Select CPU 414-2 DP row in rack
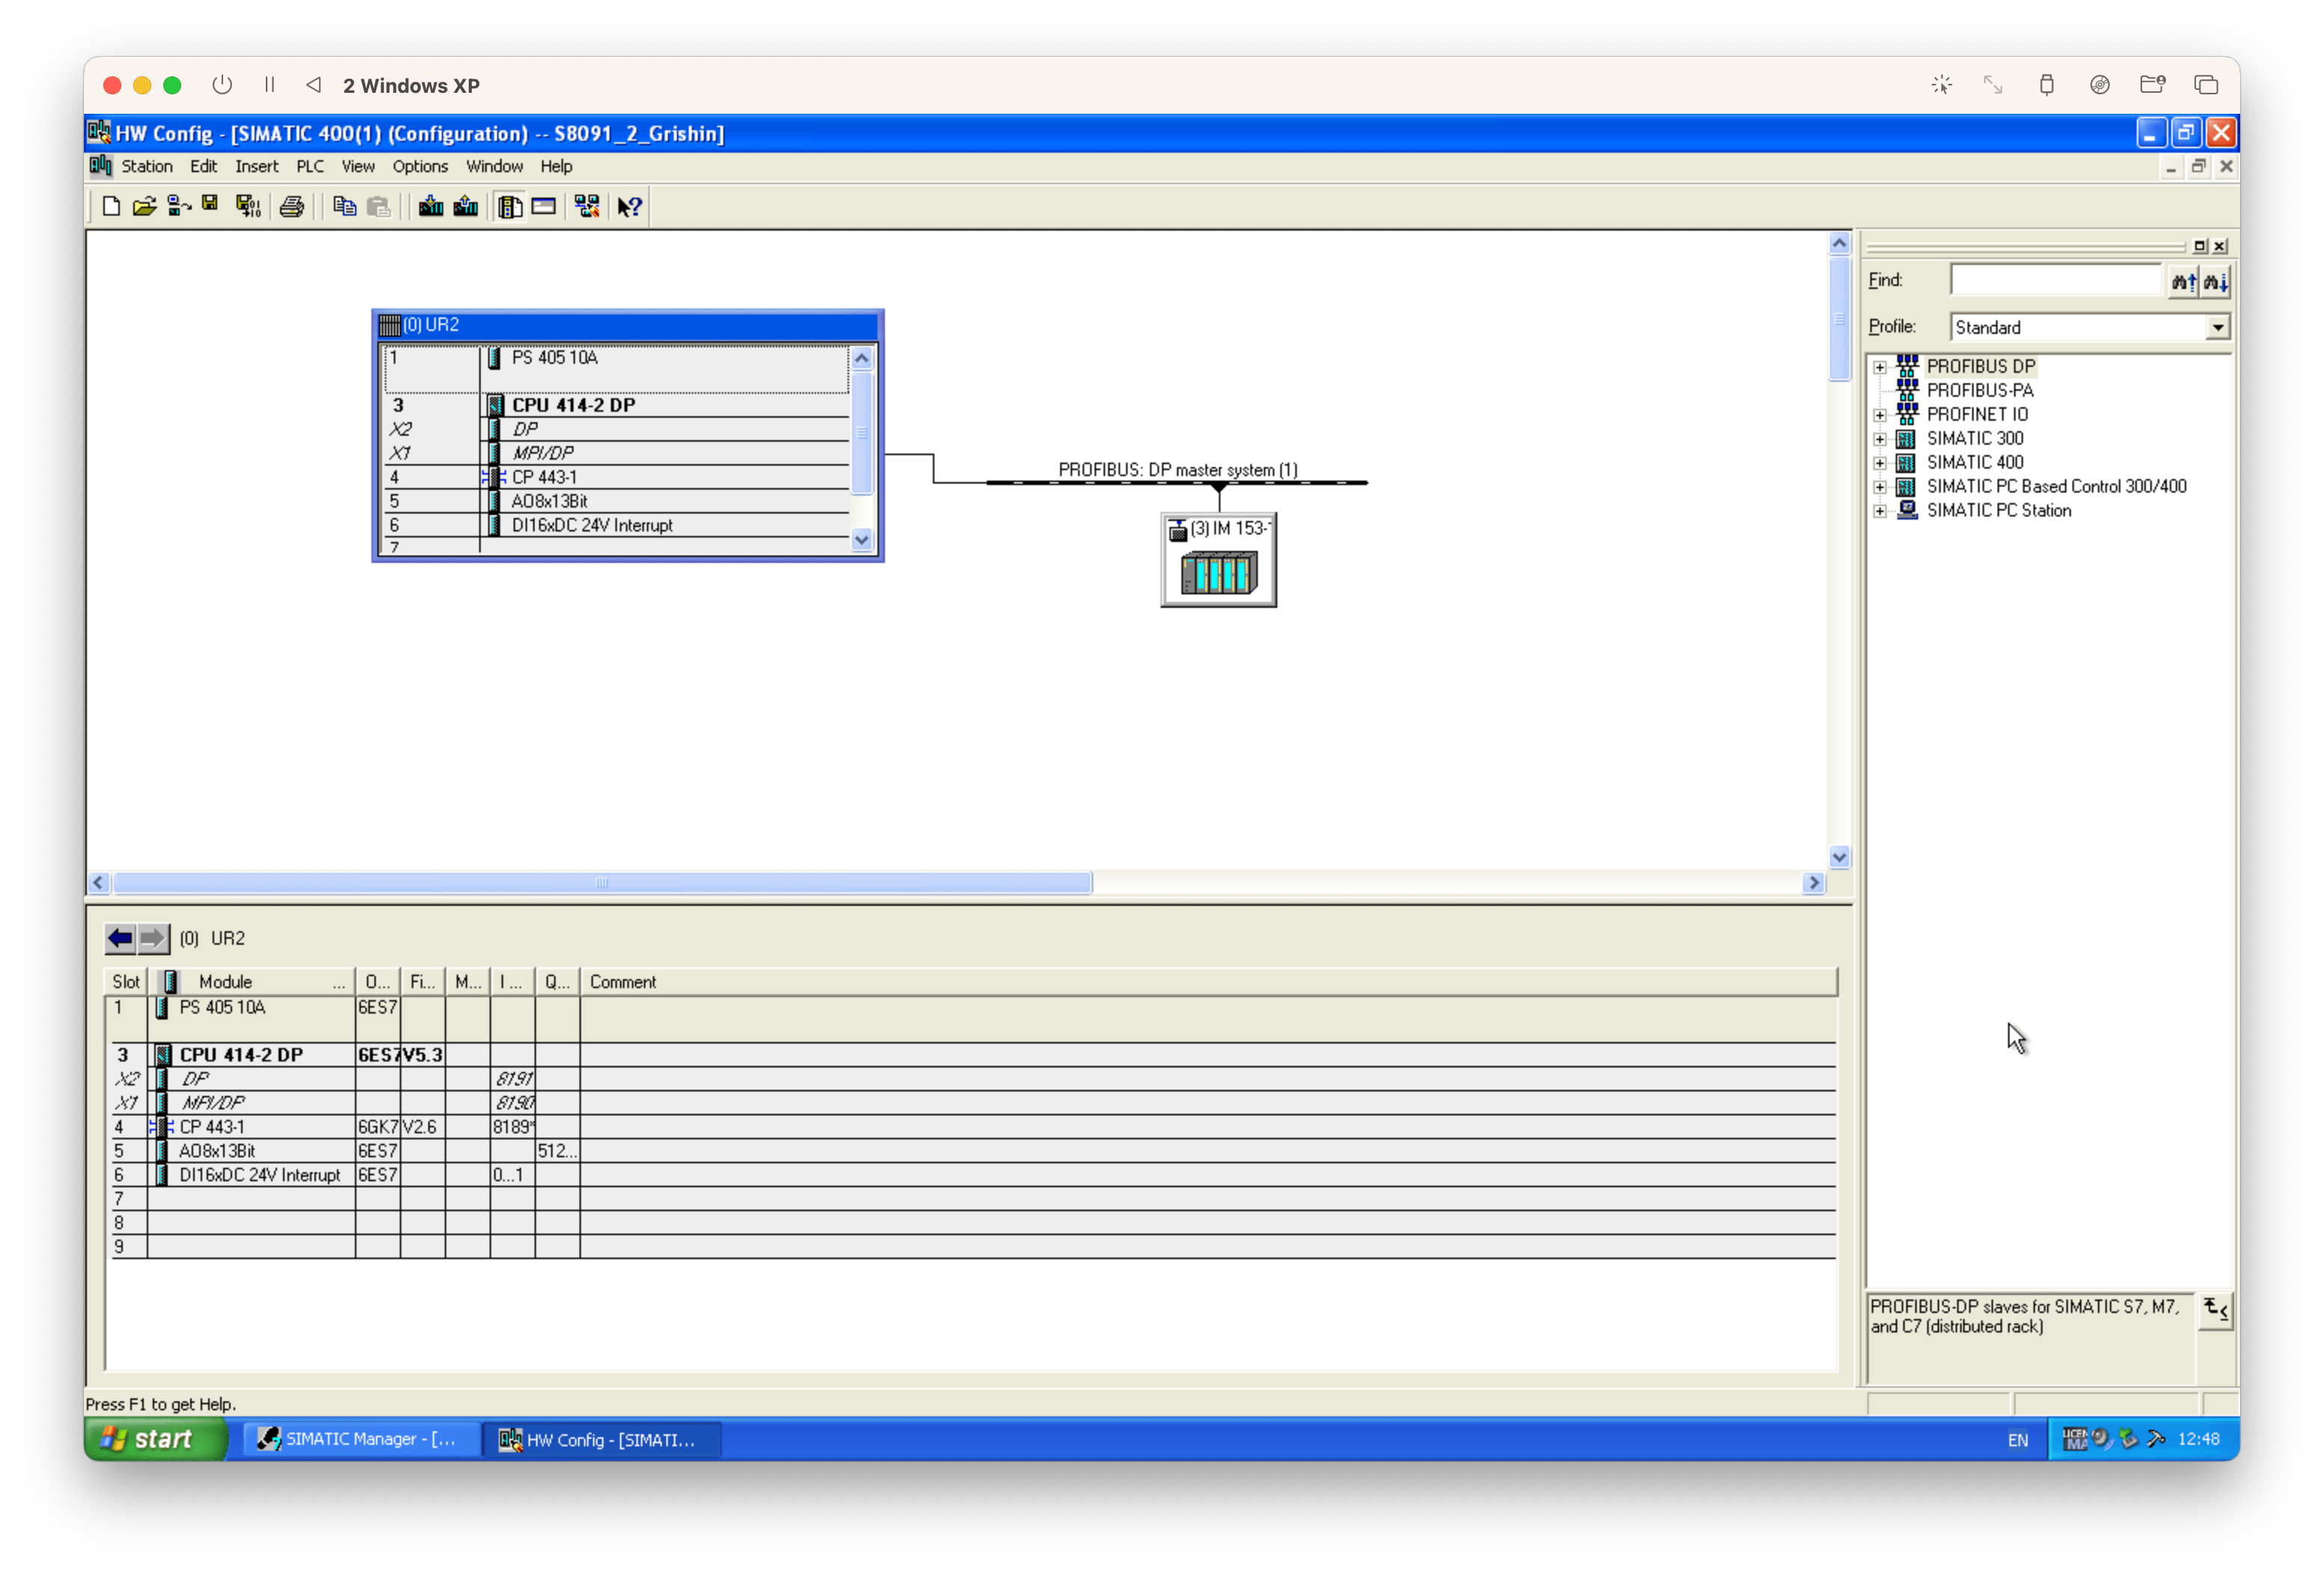The height and width of the screenshot is (1572, 2324). click(616, 405)
